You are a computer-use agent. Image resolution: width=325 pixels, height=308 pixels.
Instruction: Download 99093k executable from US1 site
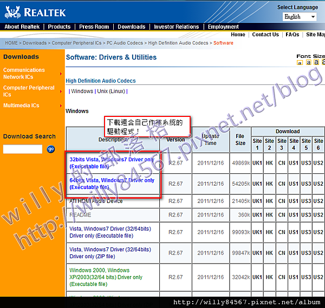coord(294,232)
